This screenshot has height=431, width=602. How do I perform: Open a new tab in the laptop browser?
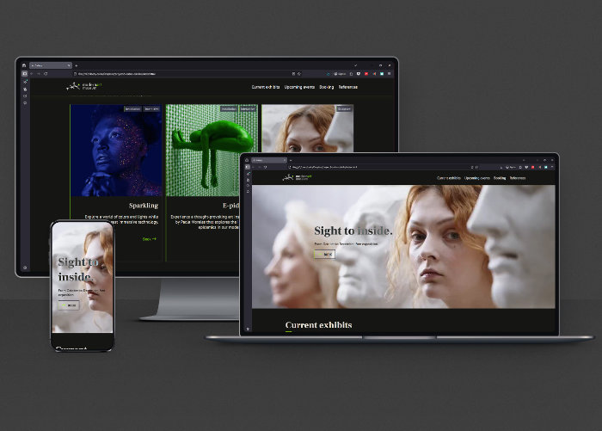pos(291,160)
